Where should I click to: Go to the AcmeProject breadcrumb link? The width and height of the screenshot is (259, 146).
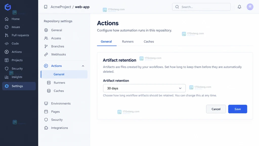(61, 7)
